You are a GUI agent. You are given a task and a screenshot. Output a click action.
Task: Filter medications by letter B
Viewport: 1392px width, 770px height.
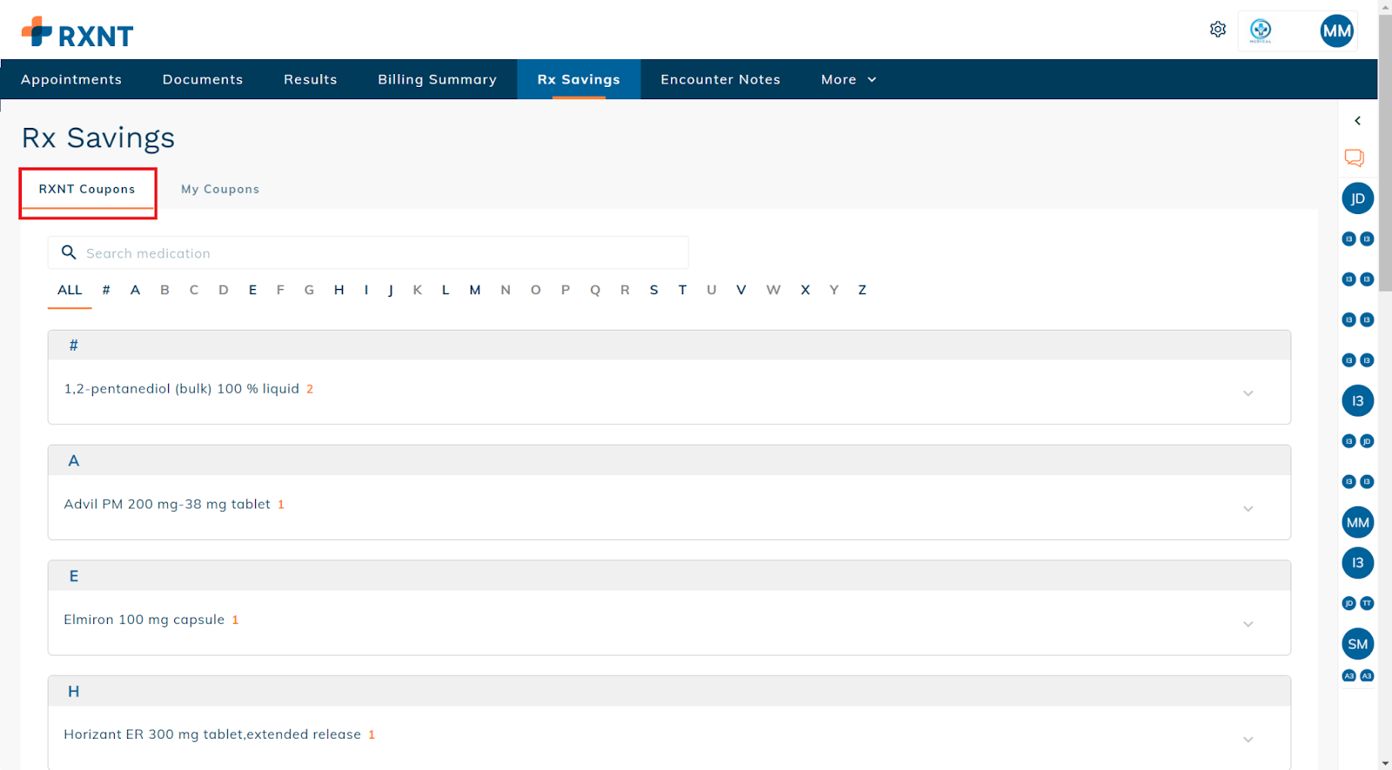coord(164,290)
